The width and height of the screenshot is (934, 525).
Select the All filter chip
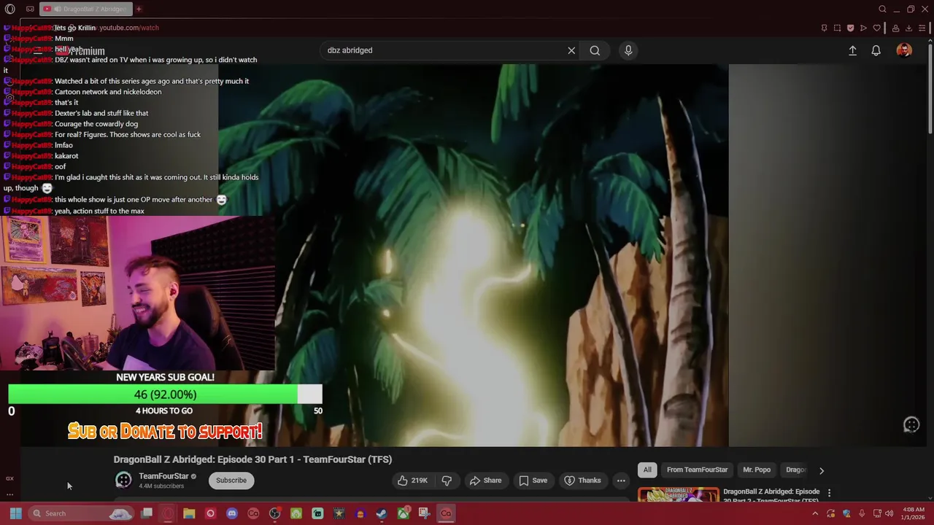(647, 470)
